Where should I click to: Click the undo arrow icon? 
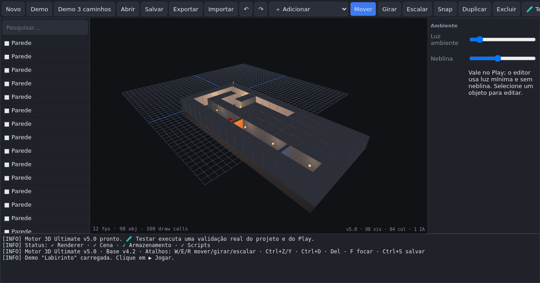(246, 9)
